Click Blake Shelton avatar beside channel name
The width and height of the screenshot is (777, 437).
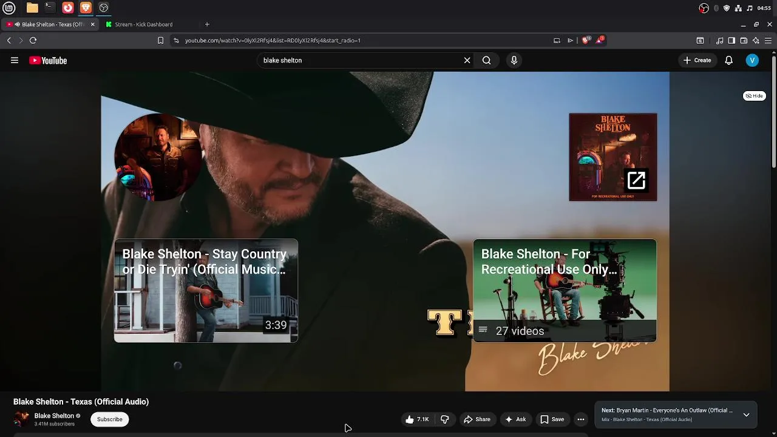coord(22,419)
